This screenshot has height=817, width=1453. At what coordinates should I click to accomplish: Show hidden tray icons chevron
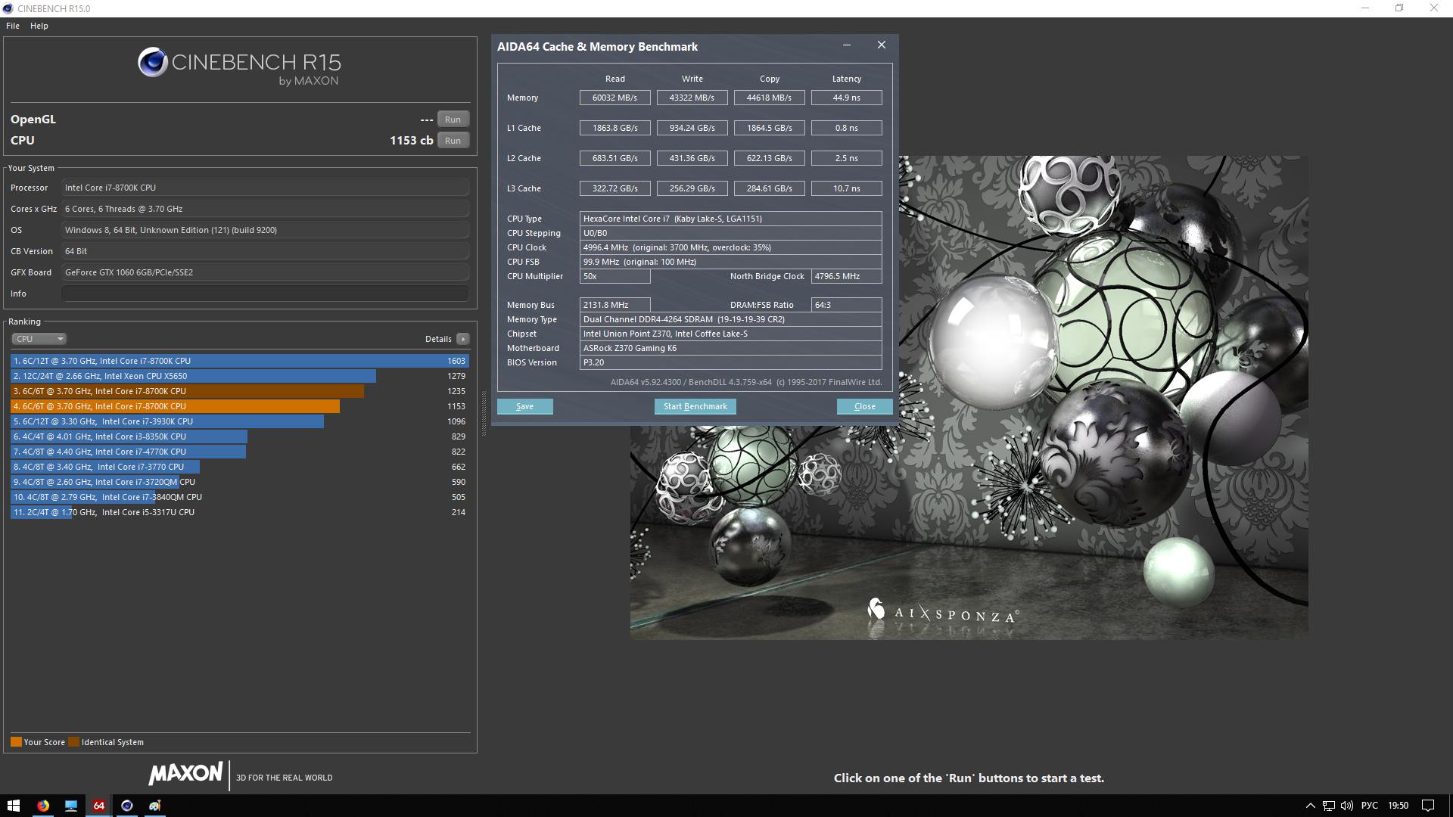(x=1311, y=806)
